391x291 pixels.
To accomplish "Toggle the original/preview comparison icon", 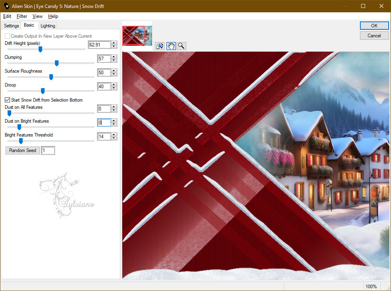I will pyautogui.click(x=160, y=46).
